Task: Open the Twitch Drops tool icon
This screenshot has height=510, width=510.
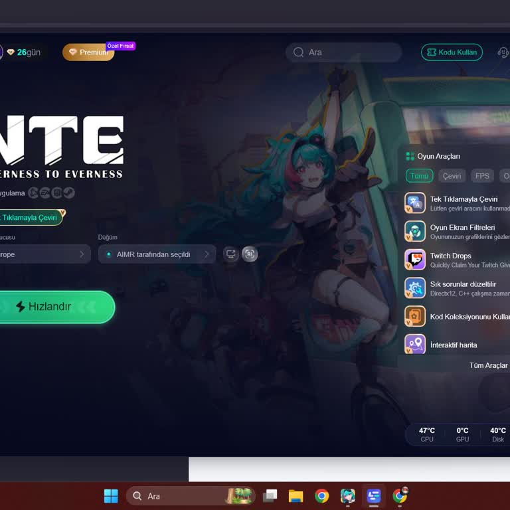Action: pos(414,259)
